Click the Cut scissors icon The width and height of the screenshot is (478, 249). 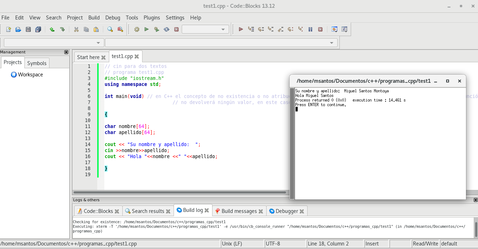pos(76,29)
